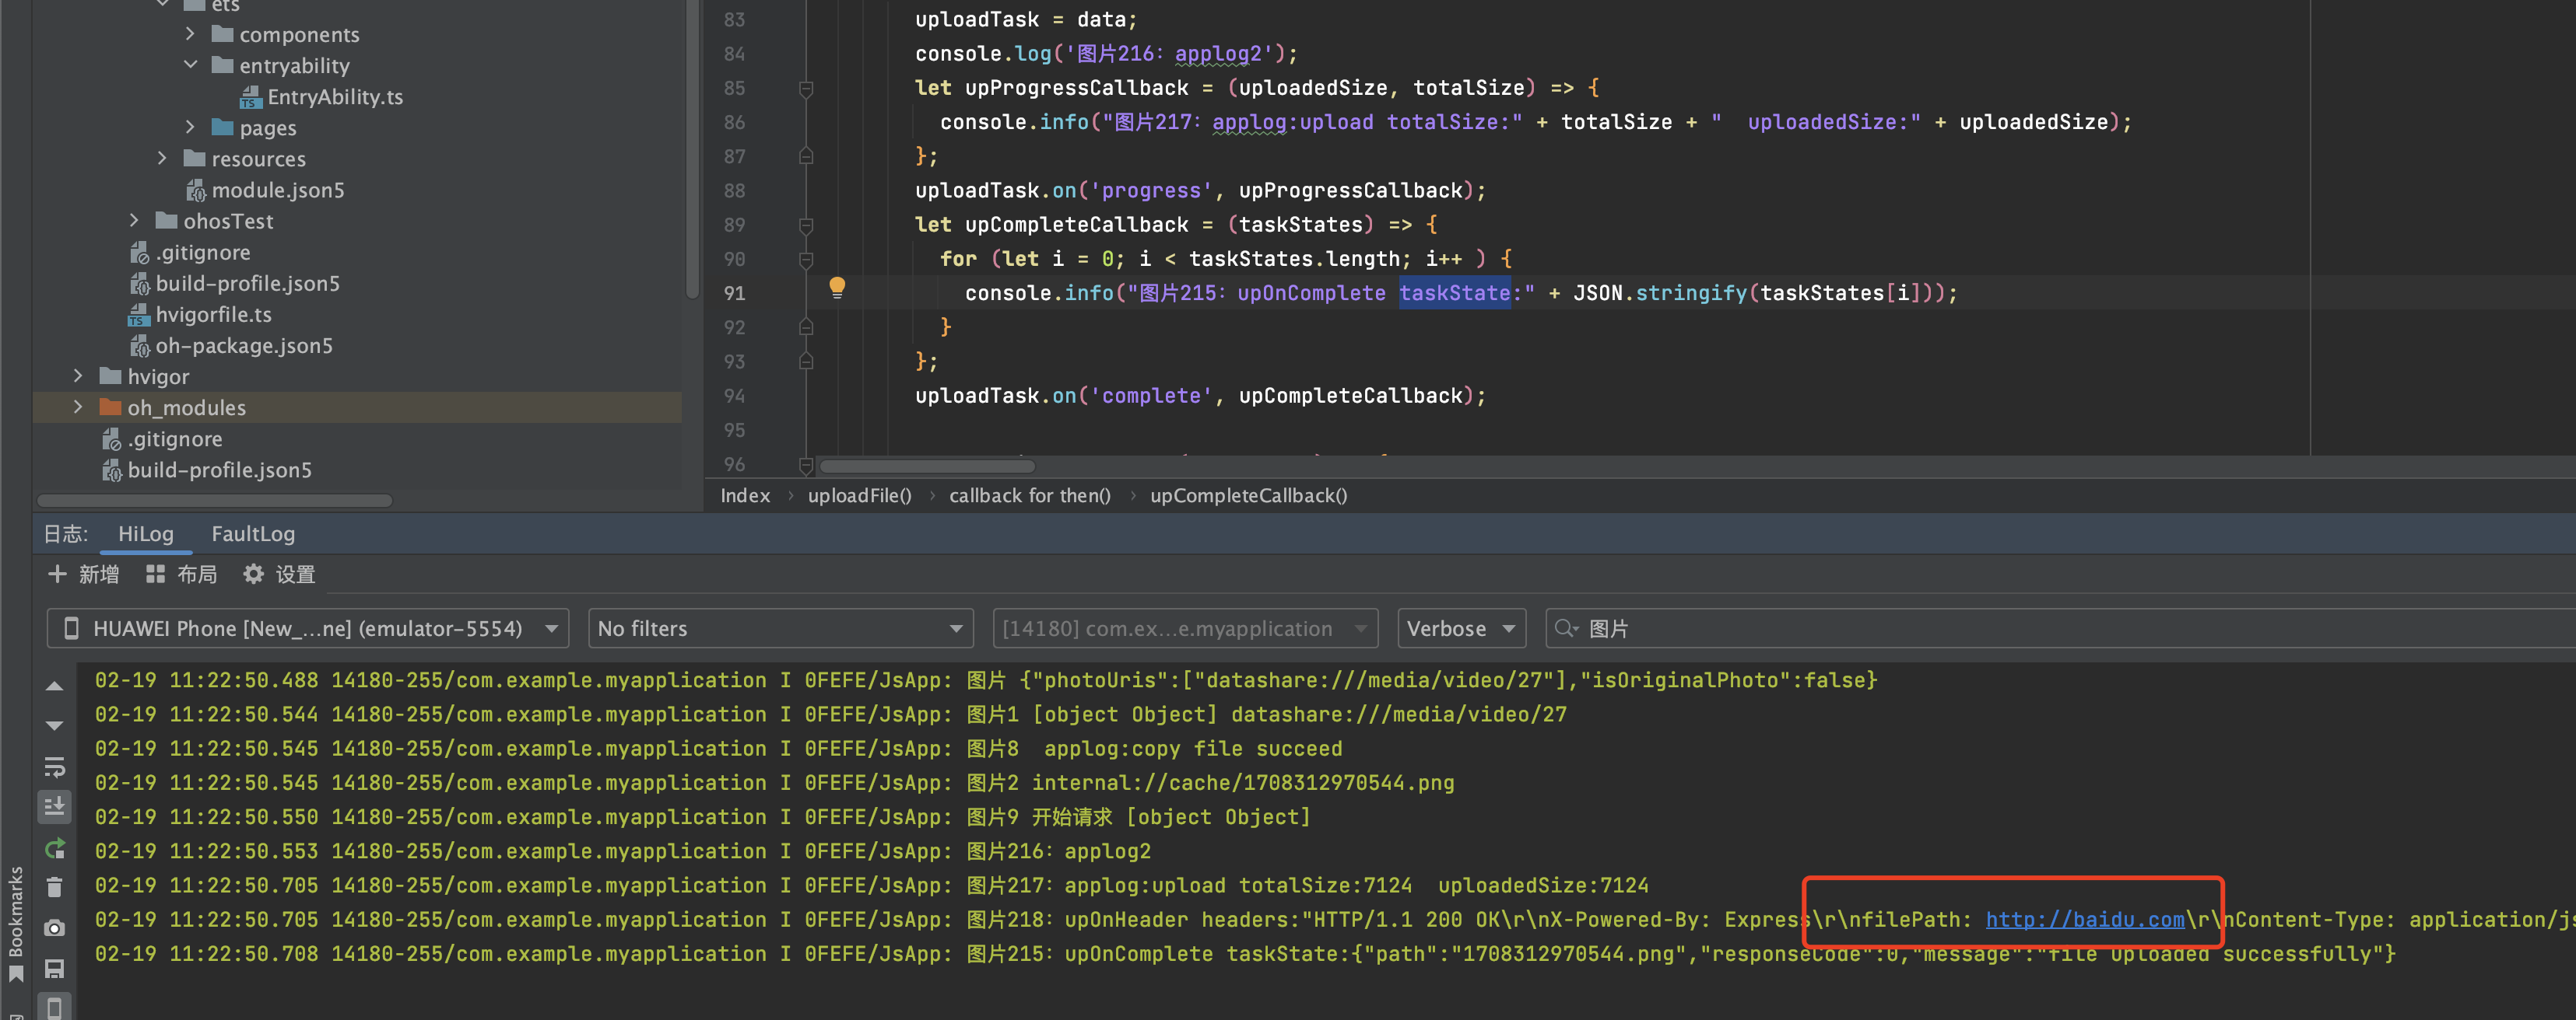Image resolution: width=2576 pixels, height=1020 pixels.
Task: Select build-profile.json5 under ohosTest sibling
Action: tap(247, 284)
